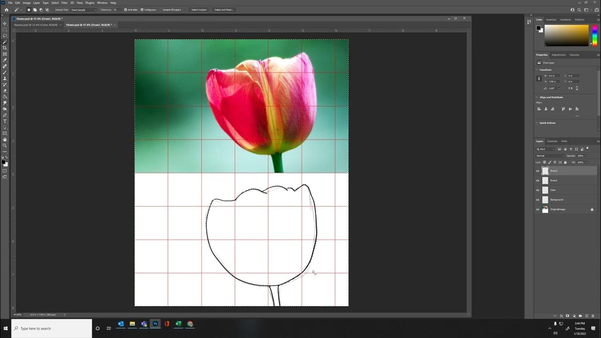This screenshot has height=338, width=601.
Task: Hide the OriginalImage layer
Action: (538, 209)
